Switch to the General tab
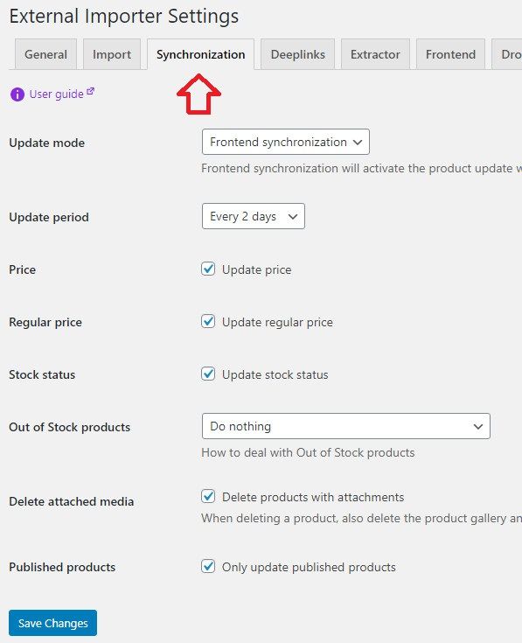Image resolution: width=522 pixels, height=643 pixels. point(45,54)
